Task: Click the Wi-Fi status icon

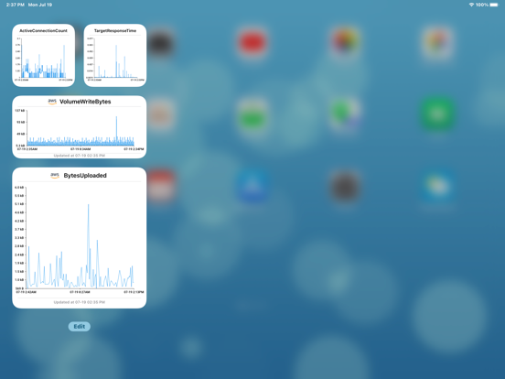Action: click(x=471, y=5)
